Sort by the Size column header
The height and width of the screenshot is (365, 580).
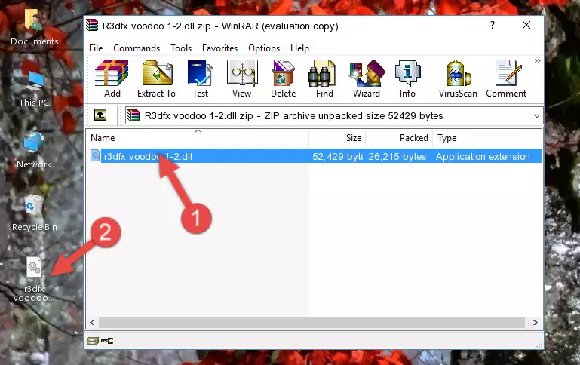point(337,138)
